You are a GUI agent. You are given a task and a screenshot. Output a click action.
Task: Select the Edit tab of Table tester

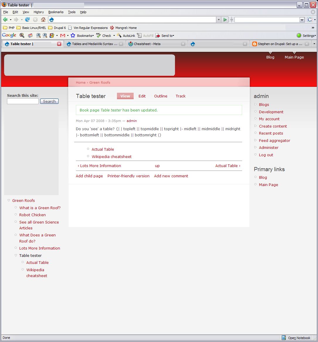click(142, 96)
